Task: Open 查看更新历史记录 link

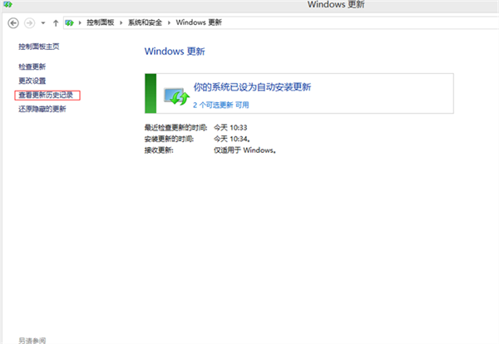Action: click(x=46, y=95)
